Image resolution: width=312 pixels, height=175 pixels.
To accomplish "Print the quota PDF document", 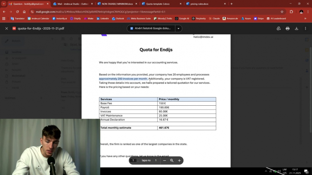I will (287, 29).
